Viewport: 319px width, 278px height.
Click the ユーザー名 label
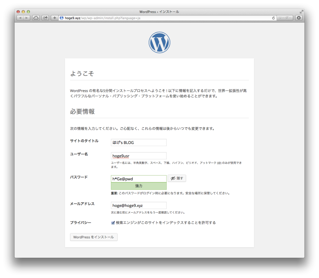(79, 154)
